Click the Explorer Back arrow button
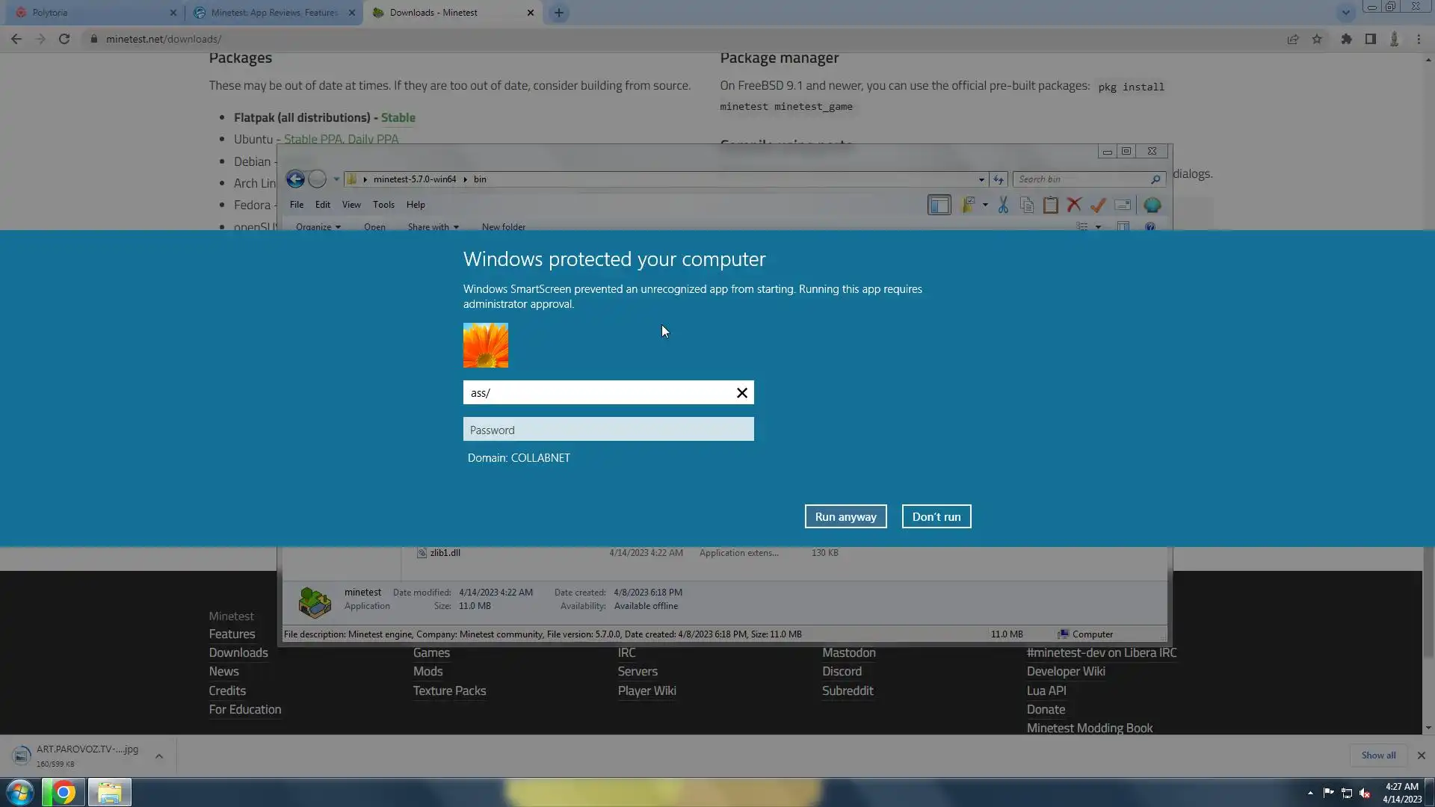Viewport: 1435px width, 807px height. tap(295, 179)
